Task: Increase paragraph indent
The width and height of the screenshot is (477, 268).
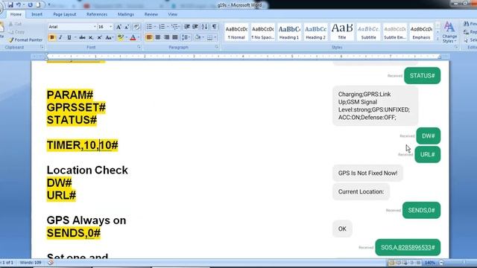Action: coord(195,27)
